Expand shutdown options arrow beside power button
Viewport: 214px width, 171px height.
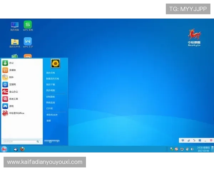(x=58, y=141)
